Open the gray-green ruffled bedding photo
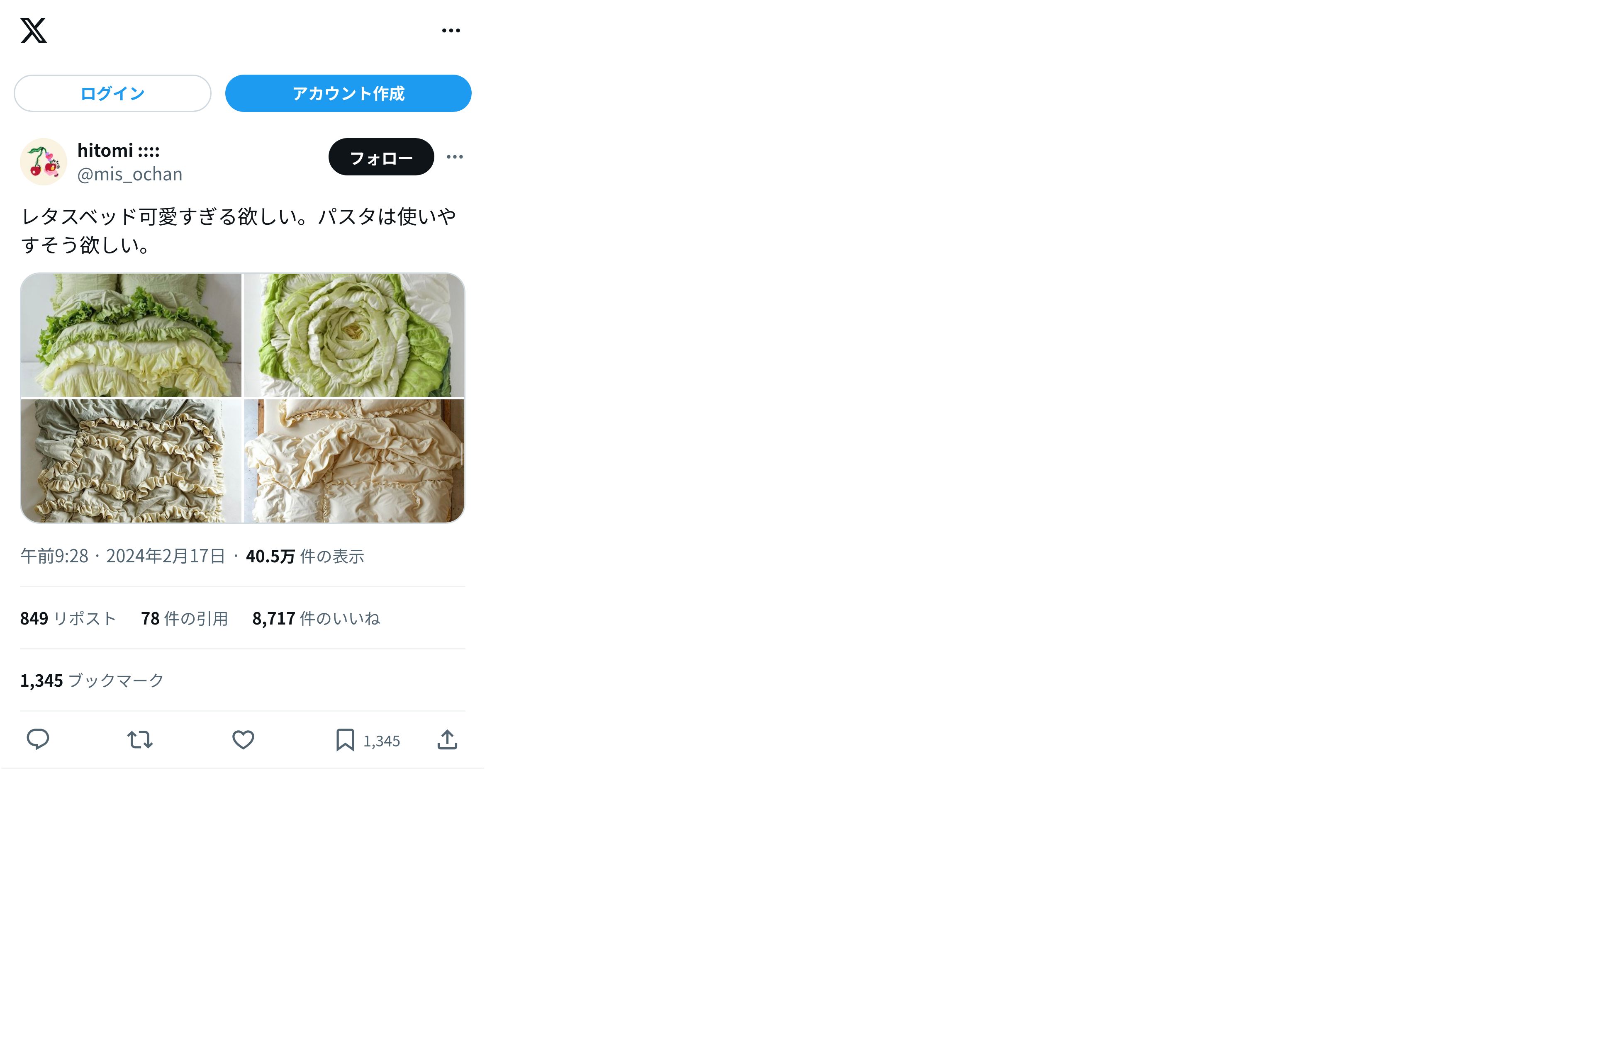This screenshot has width=1598, height=1050. (x=131, y=461)
